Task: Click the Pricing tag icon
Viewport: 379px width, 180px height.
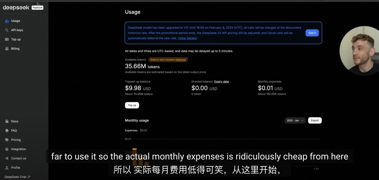Action: [7, 140]
